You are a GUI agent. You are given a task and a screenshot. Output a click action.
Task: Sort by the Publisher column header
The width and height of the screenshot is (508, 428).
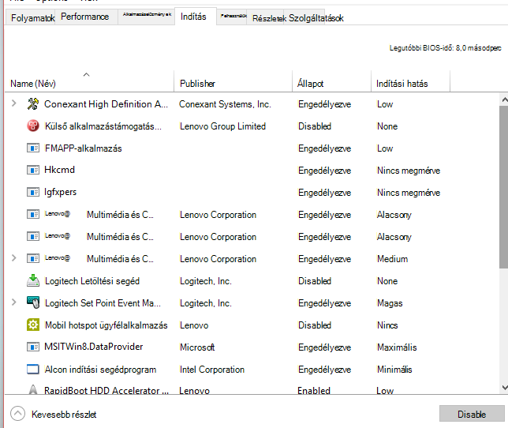[233, 81]
